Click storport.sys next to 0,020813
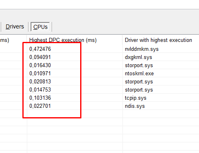Screen dimensions: 199x153 (139, 82)
